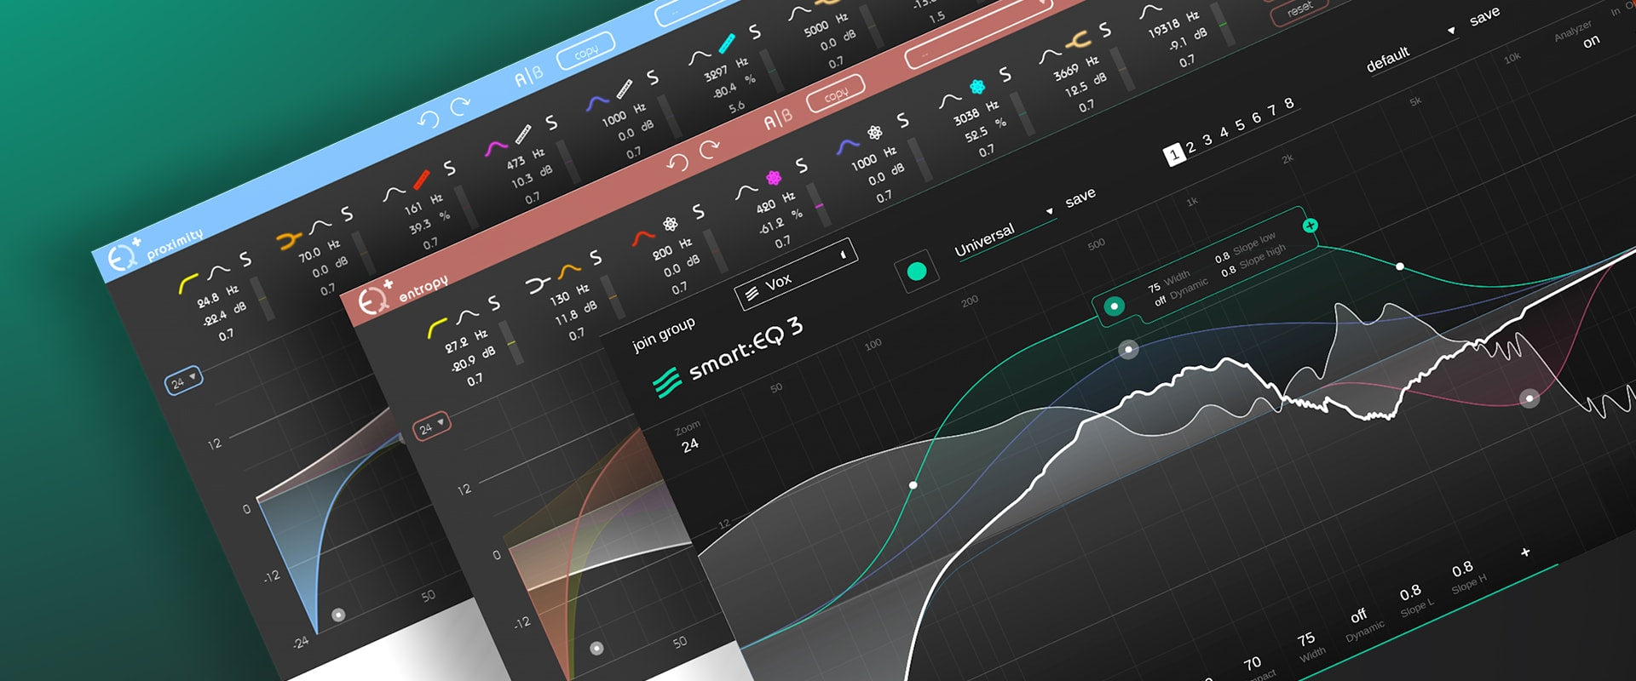Switch to state slot 8 in smart:EQ 3
Screen dimensions: 1636x681
click(x=1288, y=103)
